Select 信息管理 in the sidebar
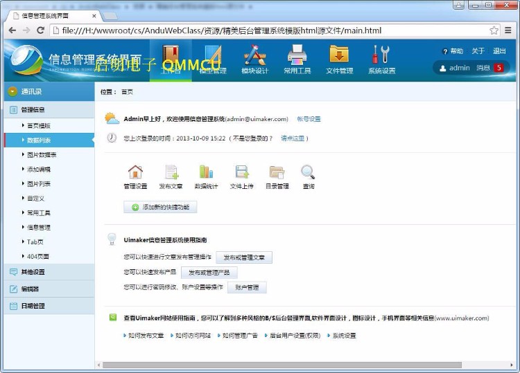The image size is (520, 373). [x=39, y=228]
